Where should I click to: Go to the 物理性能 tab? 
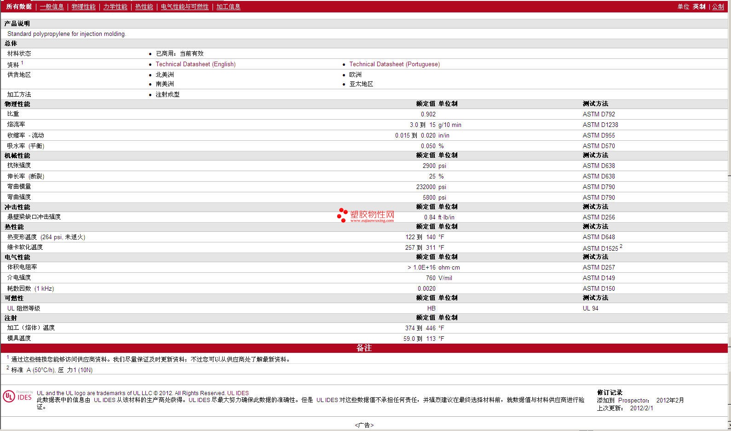pyautogui.click(x=84, y=6)
